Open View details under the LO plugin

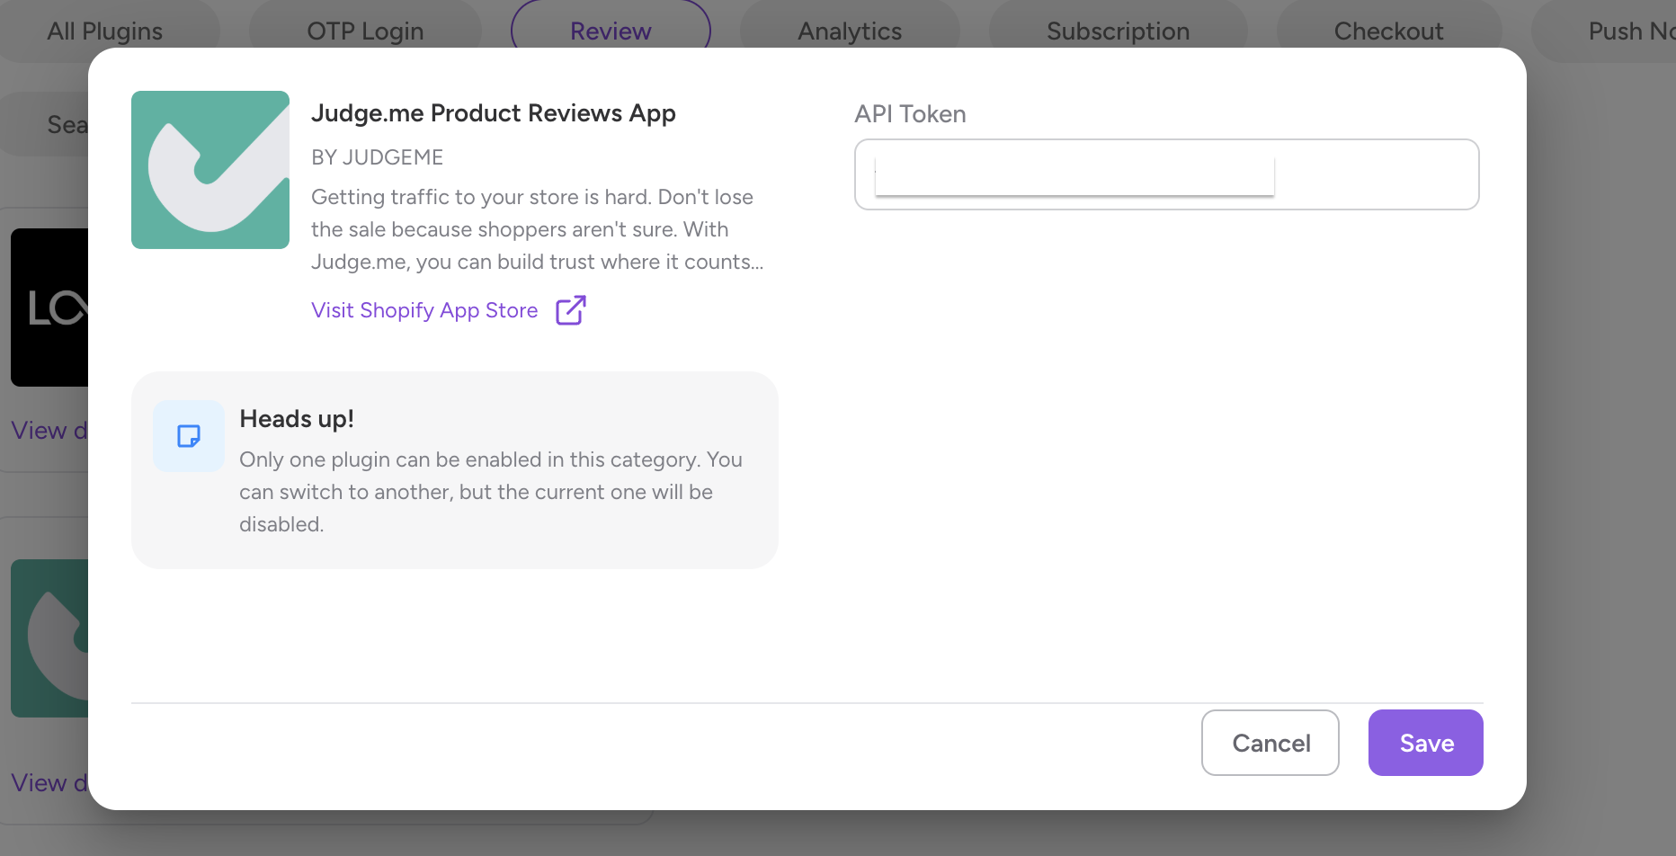(49, 431)
